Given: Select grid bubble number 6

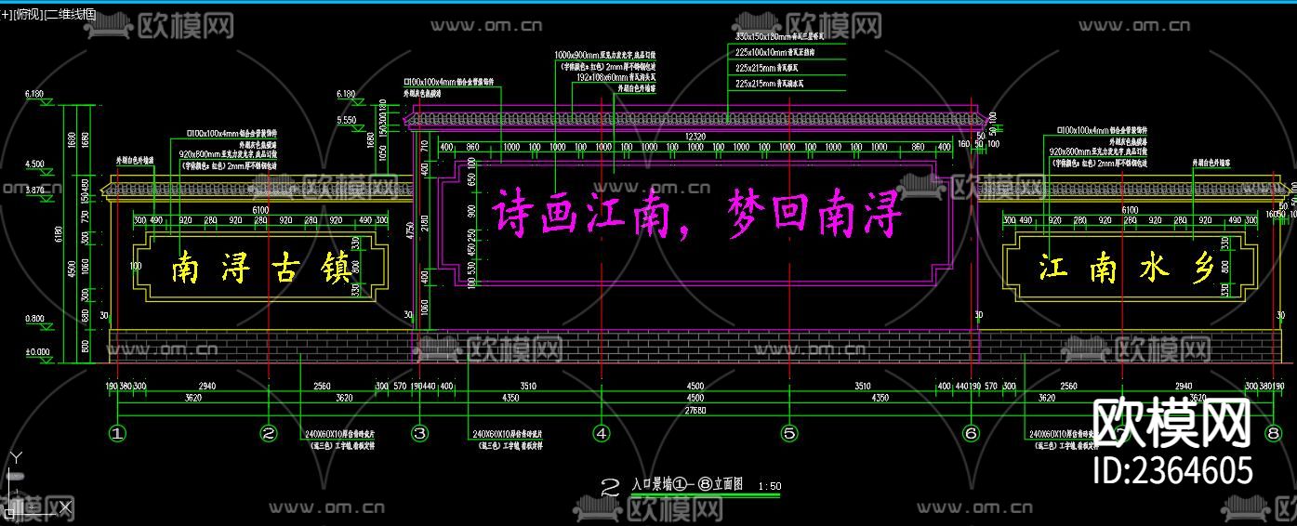Looking at the screenshot, I should (x=972, y=433).
